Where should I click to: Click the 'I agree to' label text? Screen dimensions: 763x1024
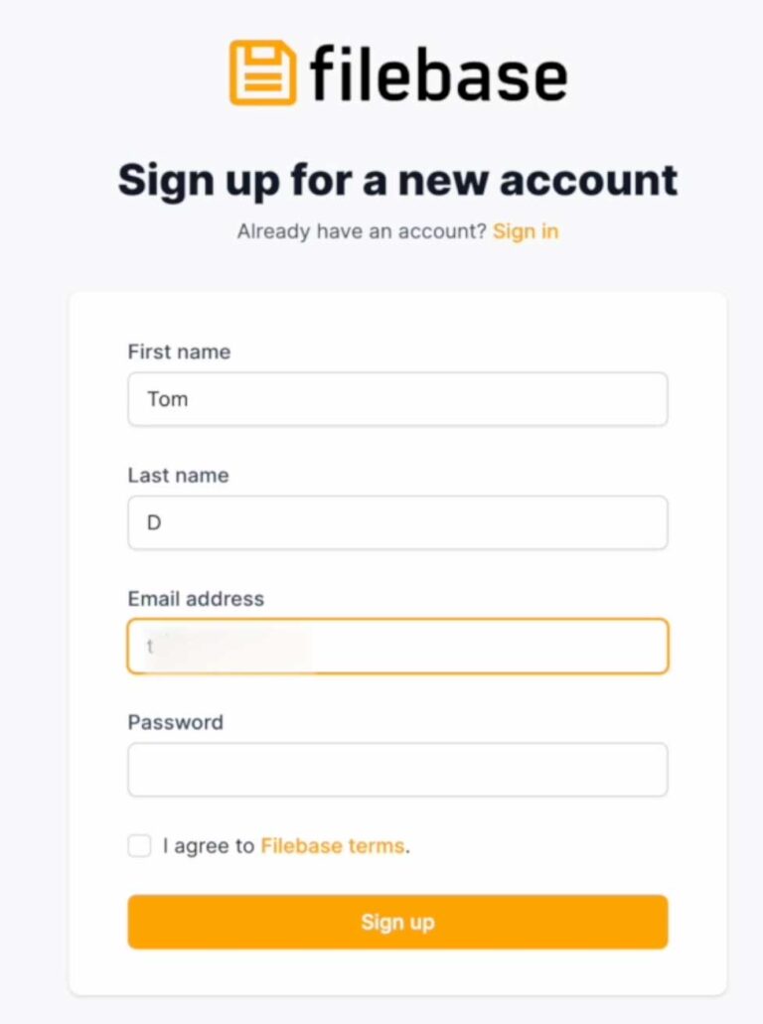209,845
